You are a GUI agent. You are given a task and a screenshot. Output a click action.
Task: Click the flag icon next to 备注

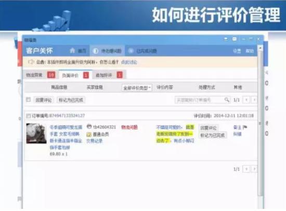(x=245, y=127)
